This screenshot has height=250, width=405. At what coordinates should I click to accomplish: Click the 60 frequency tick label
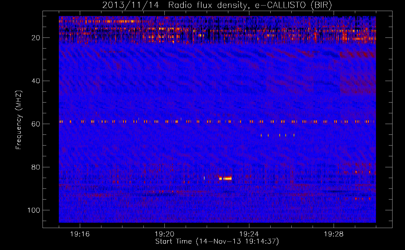tap(36, 124)
